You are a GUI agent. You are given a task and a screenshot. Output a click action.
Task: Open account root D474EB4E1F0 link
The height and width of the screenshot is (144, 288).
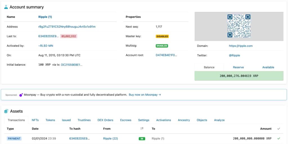[166, 55]
